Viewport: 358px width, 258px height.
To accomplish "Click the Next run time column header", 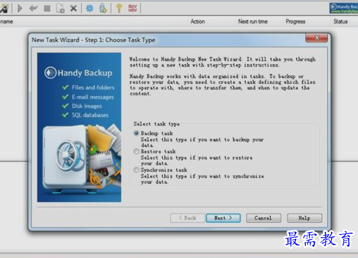I will tap(253, 22).
